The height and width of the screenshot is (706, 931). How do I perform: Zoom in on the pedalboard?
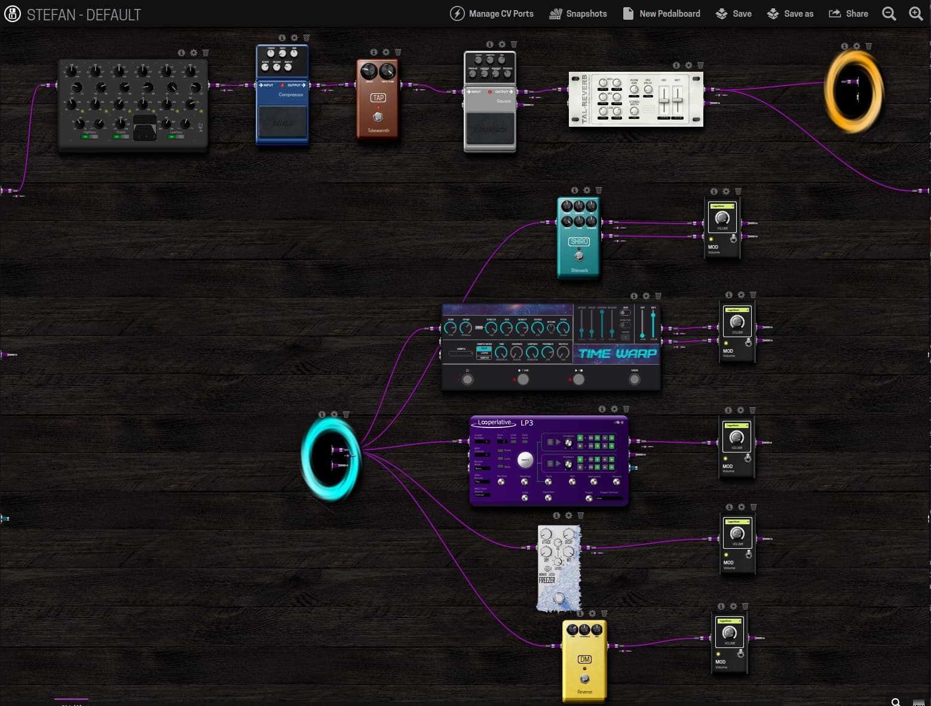coord(915,14)
